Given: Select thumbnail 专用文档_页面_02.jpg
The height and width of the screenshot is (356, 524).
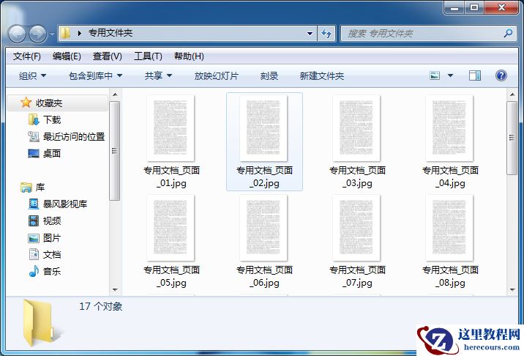Looking at the screenshot, I should (264, 142).
